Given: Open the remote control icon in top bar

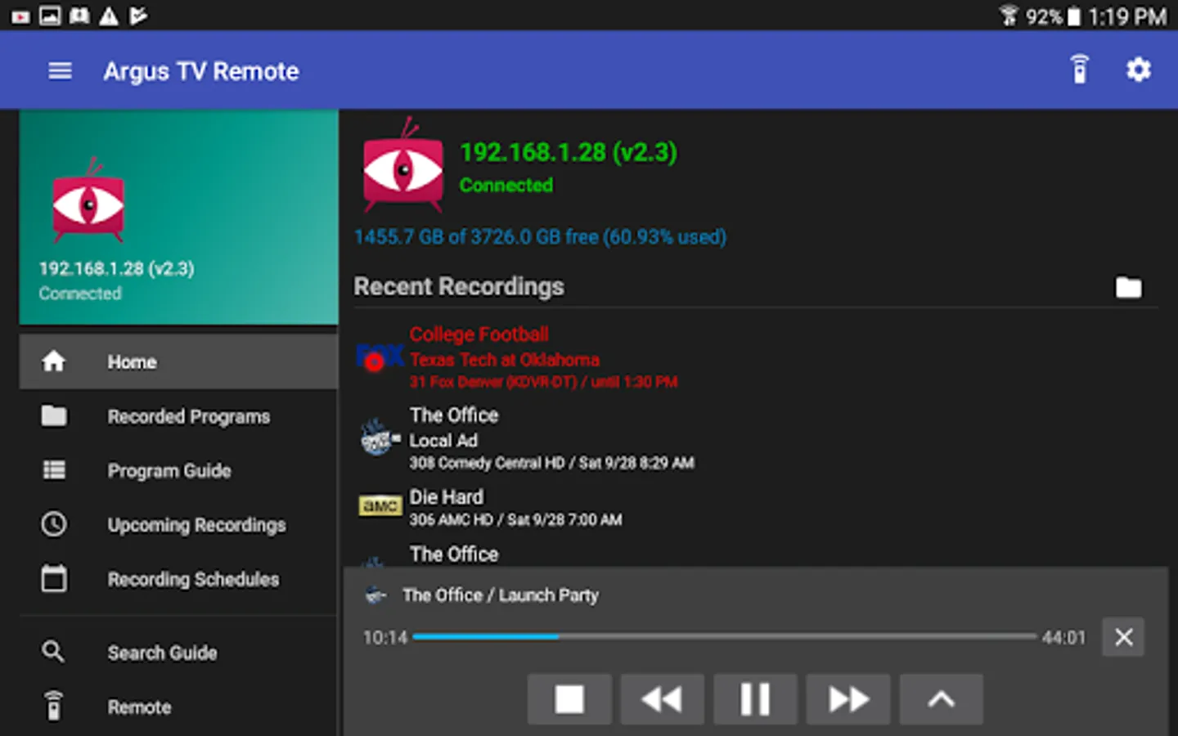Looking at the screenshot, I should (x=1080, y=70).
